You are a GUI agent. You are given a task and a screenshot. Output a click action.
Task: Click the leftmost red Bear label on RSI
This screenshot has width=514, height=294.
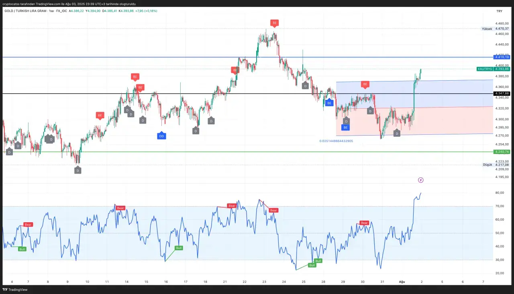click(28, 225)
